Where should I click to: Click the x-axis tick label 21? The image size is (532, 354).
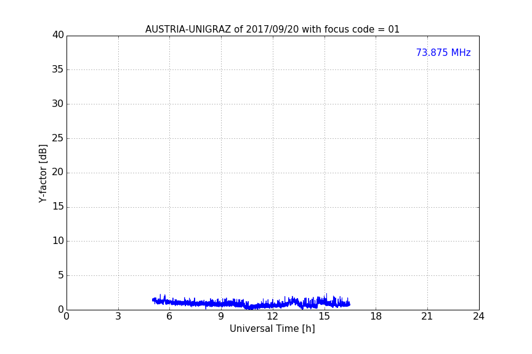click(x=427, y=317)
